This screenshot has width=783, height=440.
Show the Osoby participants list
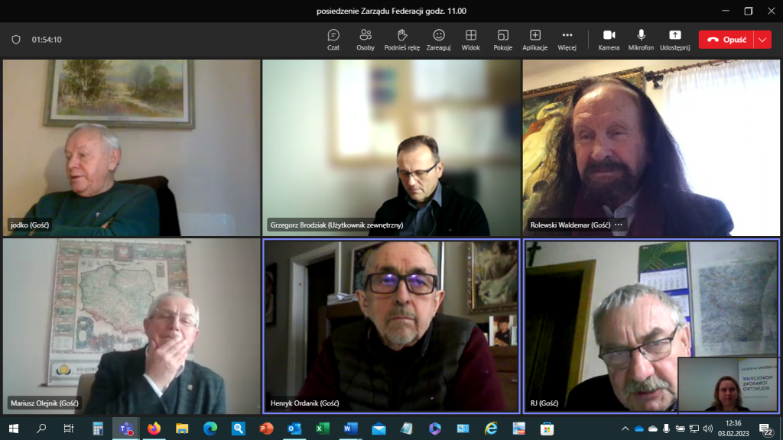coord(366,40)
